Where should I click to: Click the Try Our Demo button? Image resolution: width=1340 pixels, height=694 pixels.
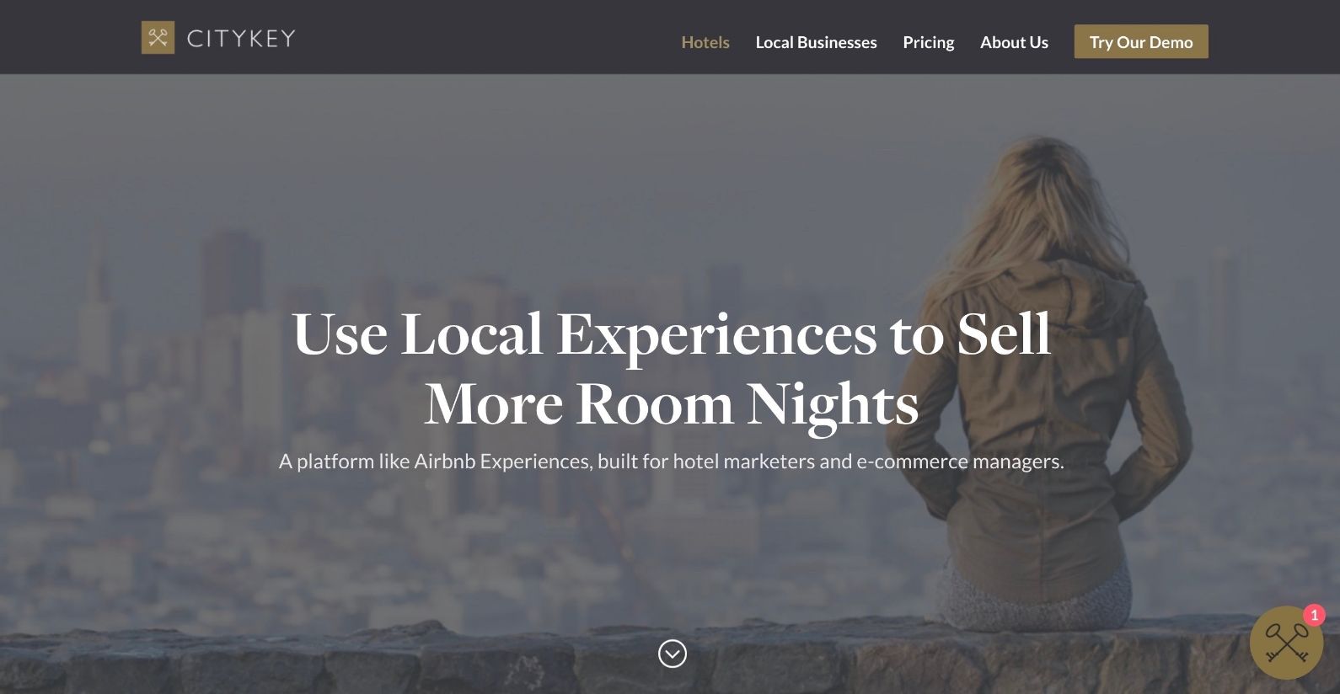tap(1141, 41)
